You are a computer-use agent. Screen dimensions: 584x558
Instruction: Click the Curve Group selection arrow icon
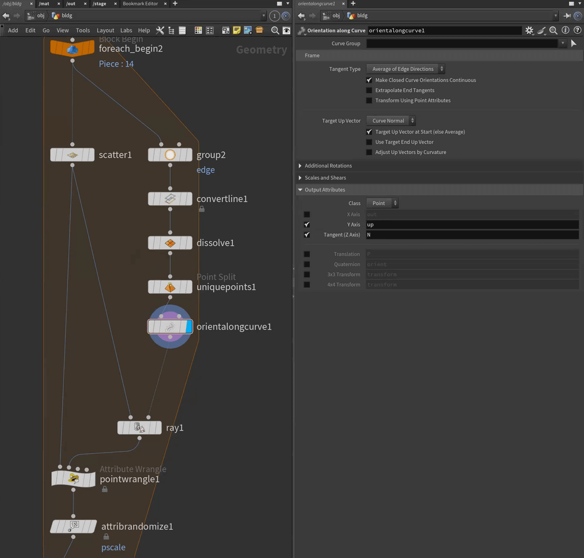(x=574, y=44)
